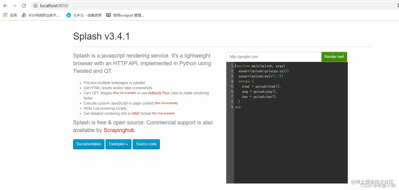
Task: Hit the green Render me! button
Action: click(334, 57)
